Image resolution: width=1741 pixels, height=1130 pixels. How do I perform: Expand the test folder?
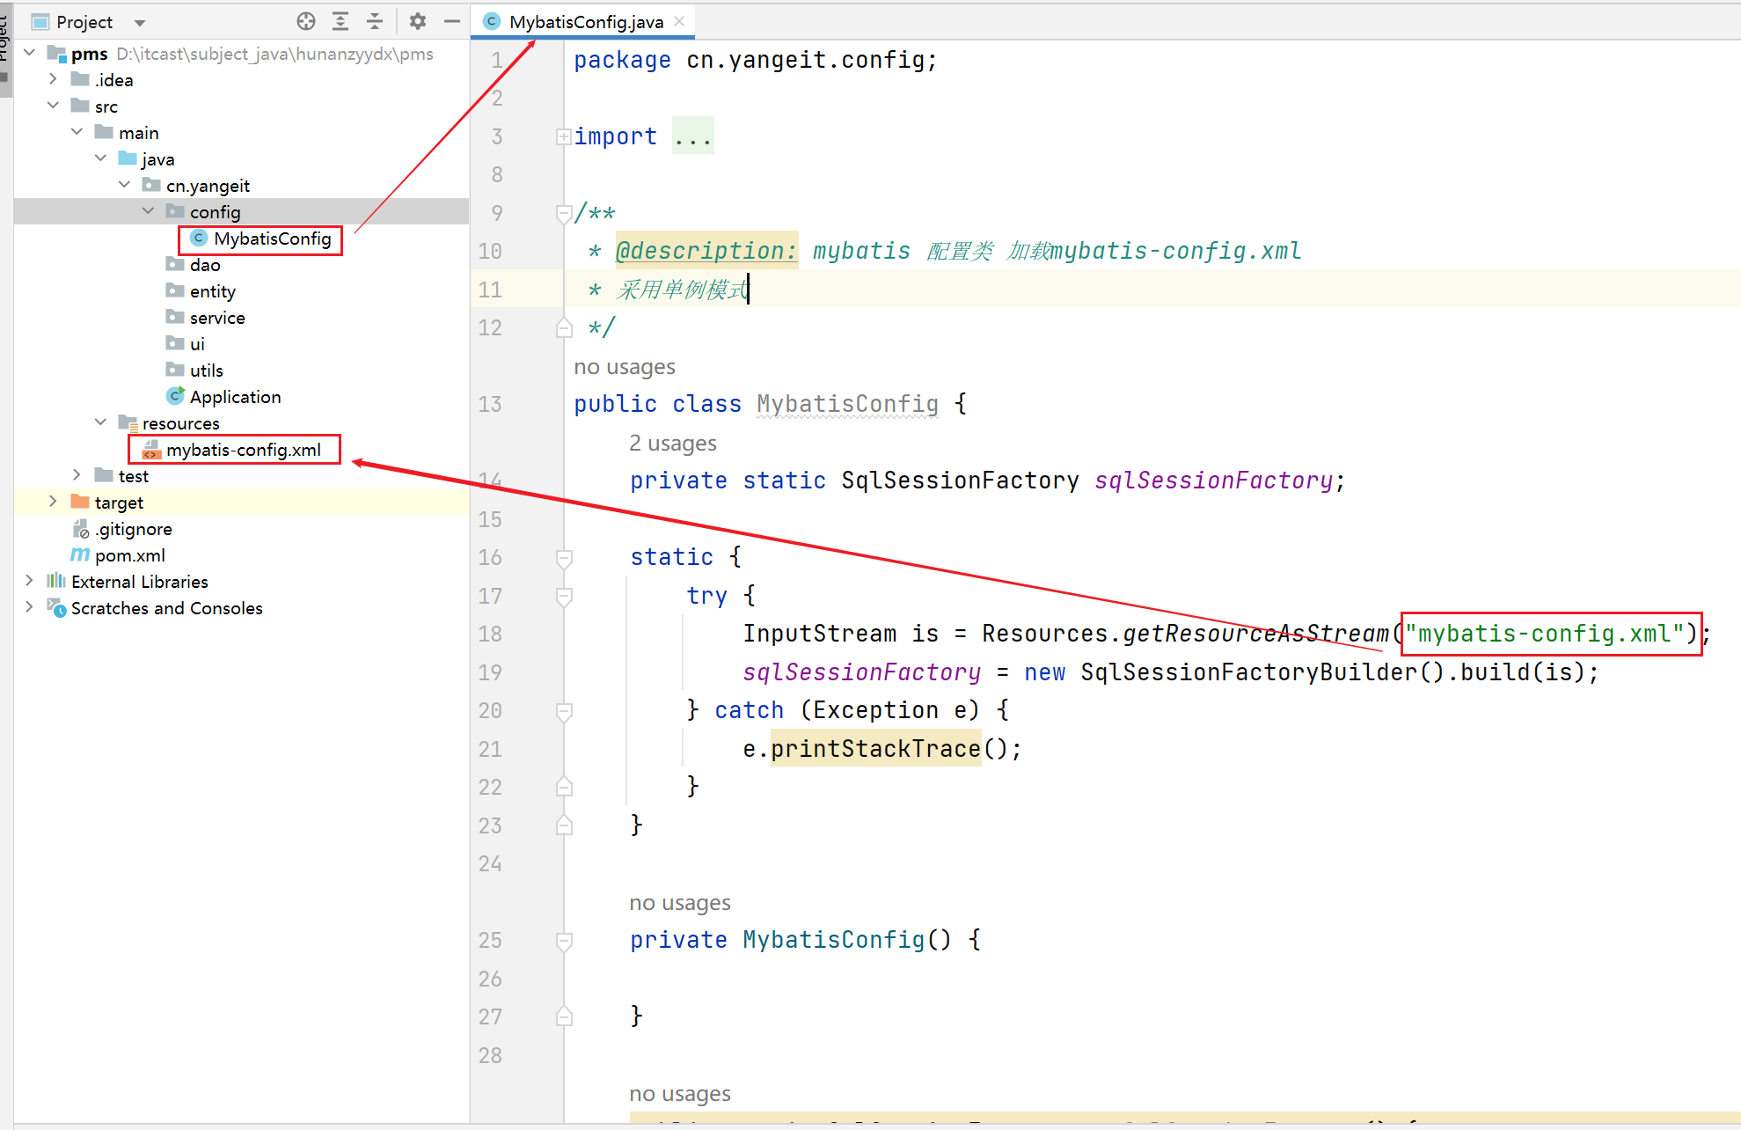pyautogui.click(x=77, y=475)
